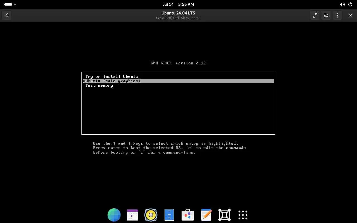Launch the web browser globe icon
The image size is (357, 223).
(x=114, y=215)
